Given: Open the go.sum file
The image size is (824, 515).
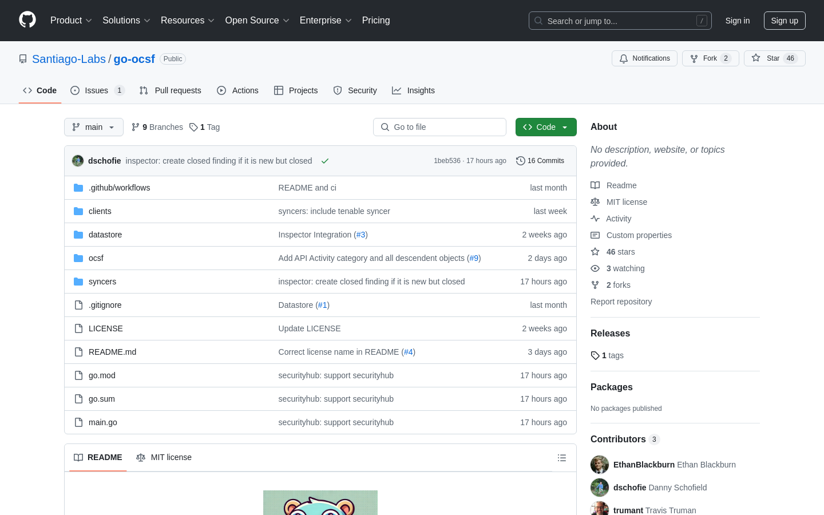Looking at the screenshot, I should pos(102,399).
